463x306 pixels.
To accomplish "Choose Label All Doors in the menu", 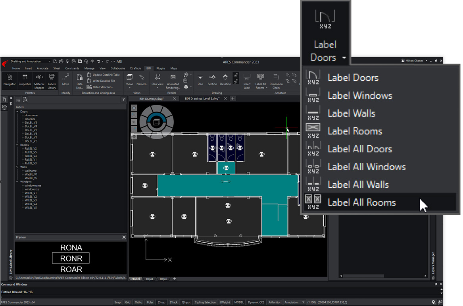I will coord(380,149).
